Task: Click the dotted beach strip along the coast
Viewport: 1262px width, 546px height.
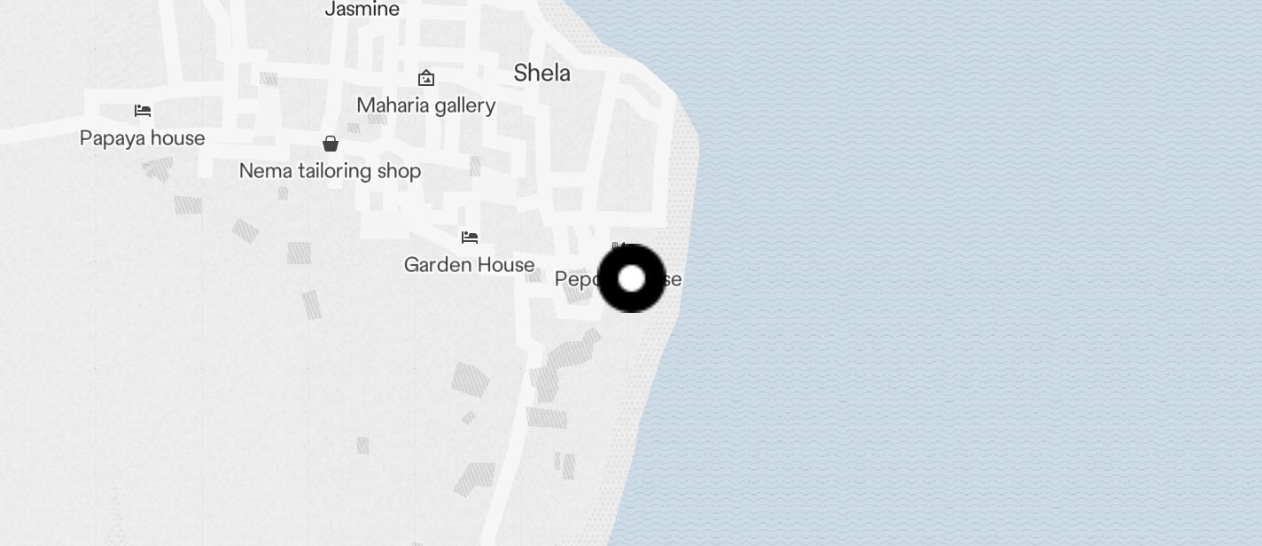Action: pyautogui.click(x=663, y=355)
